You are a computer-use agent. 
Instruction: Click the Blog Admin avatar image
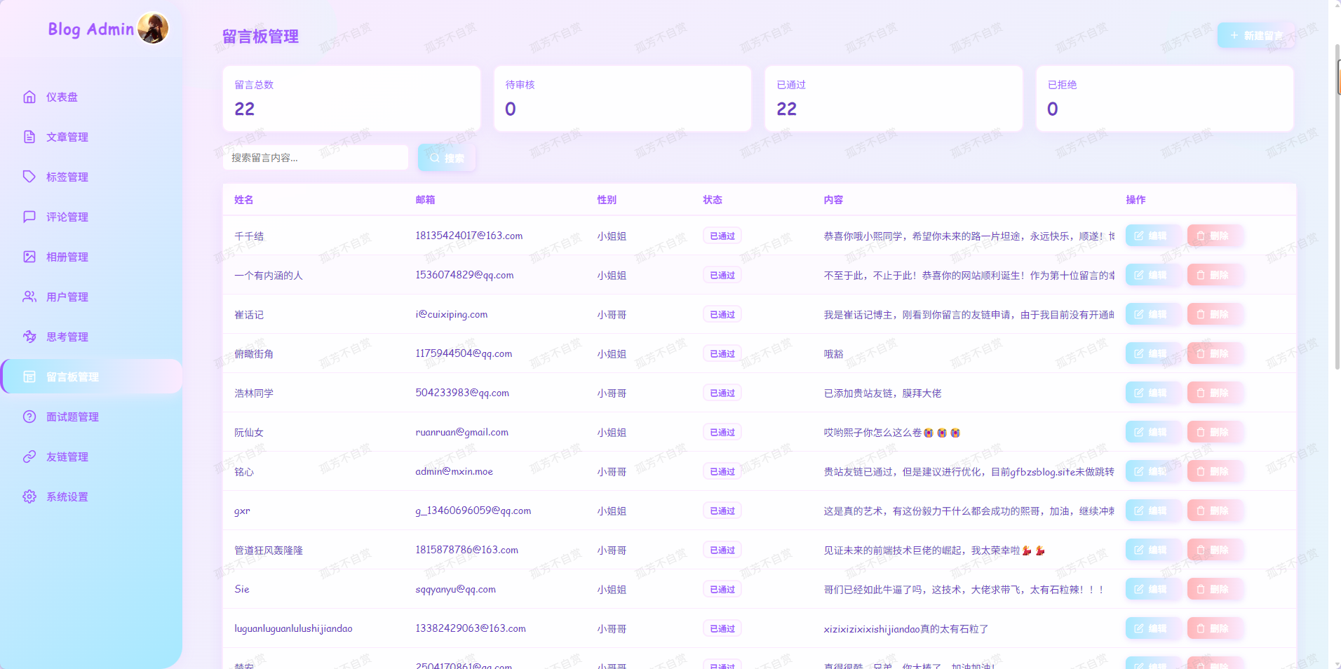tap(153, 29)
